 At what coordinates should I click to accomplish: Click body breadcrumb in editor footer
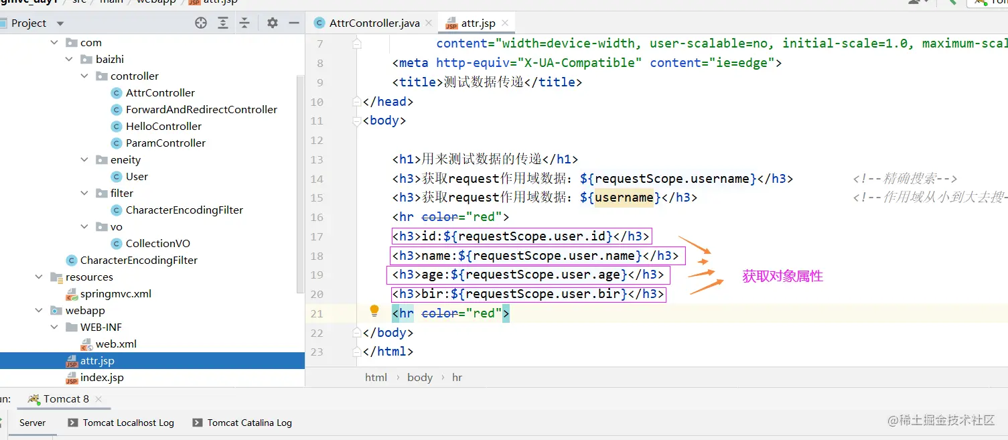420,377
